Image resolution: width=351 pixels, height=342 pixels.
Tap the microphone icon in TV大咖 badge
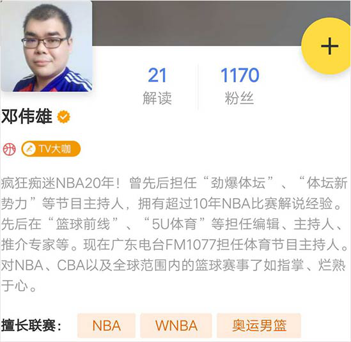29,149
